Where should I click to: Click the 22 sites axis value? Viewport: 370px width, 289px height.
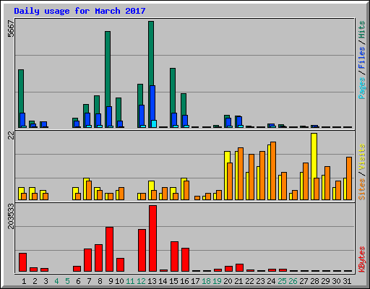[x=11, y=136]
